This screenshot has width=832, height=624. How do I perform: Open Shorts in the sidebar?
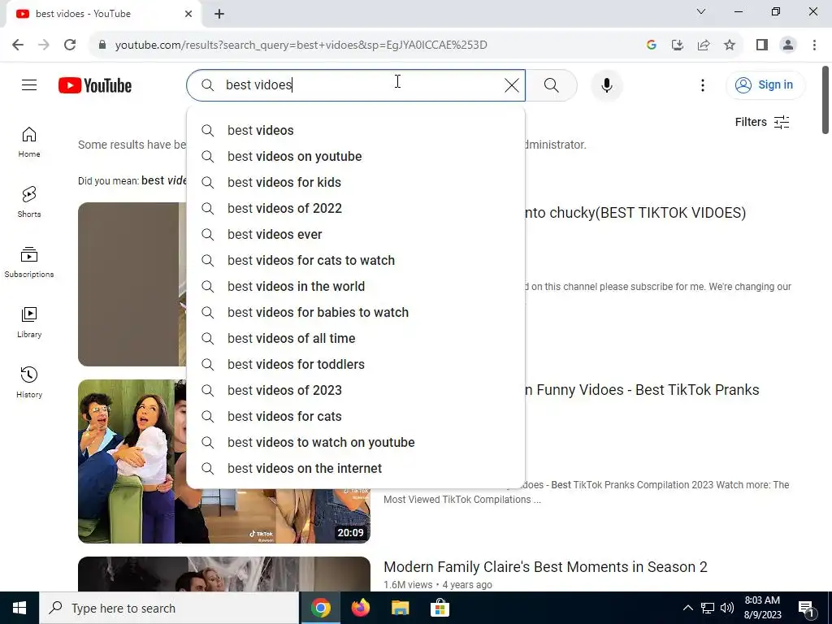coord(29,202)
